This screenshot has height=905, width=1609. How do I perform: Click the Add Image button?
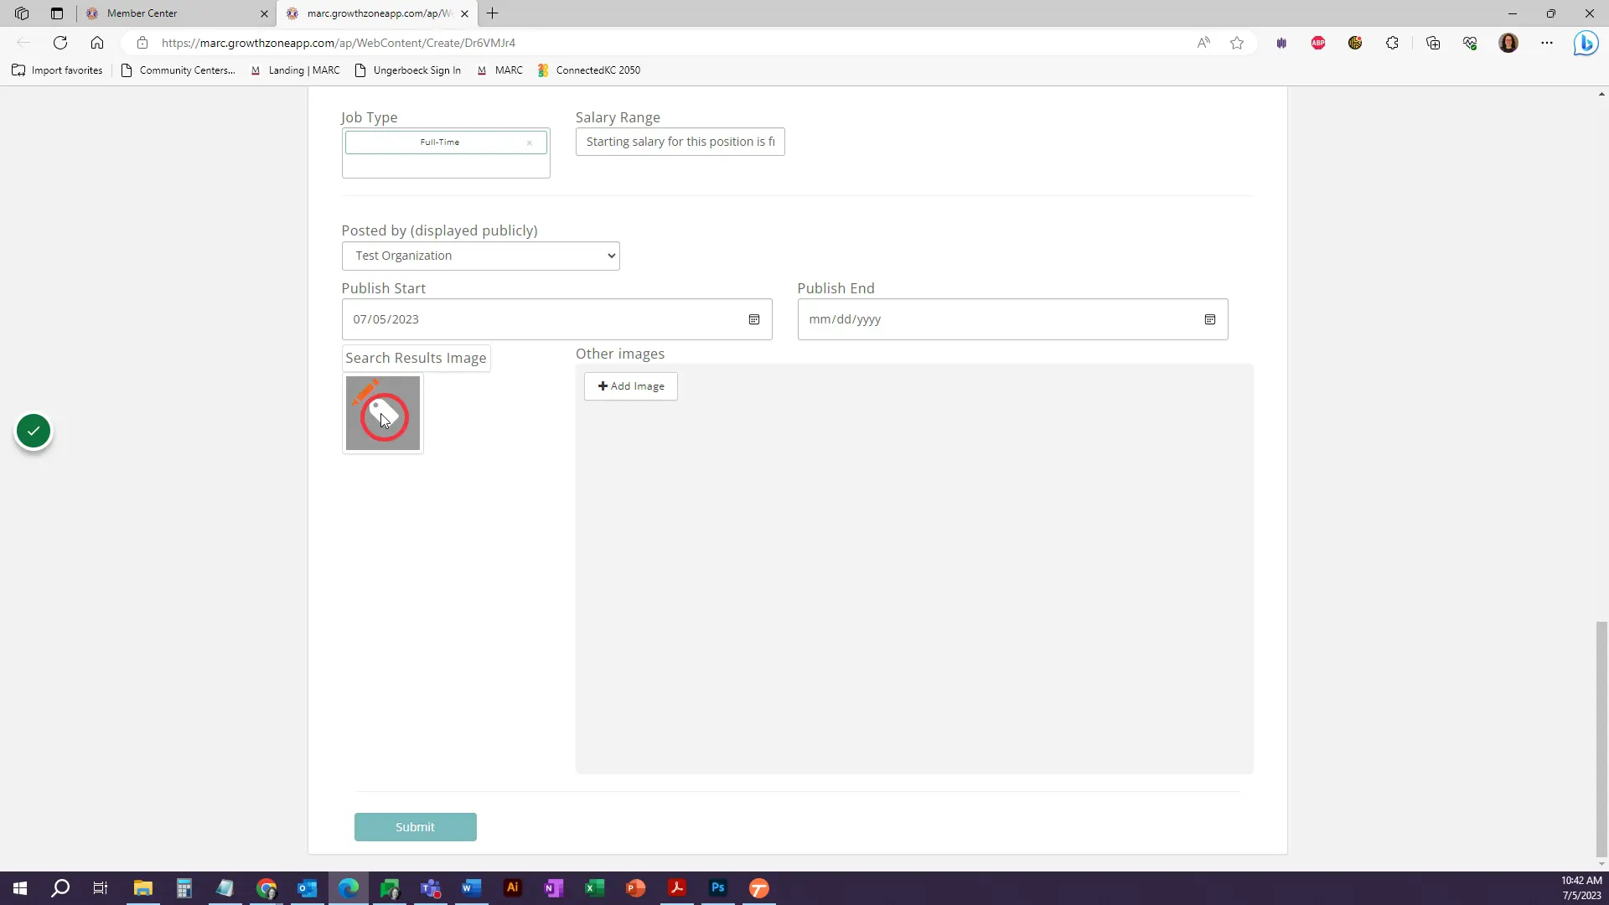pyautogui.click(x=631, y=386)
